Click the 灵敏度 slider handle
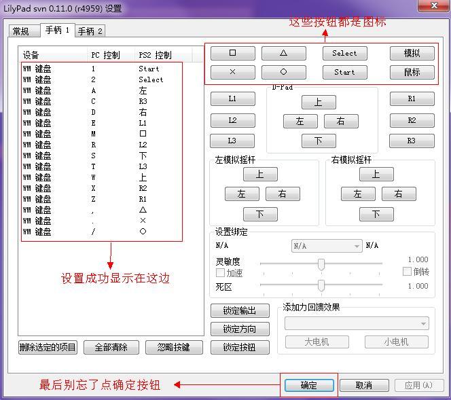Image resolution: width=451 pixels, height=400 pixels. pos(321,264)
